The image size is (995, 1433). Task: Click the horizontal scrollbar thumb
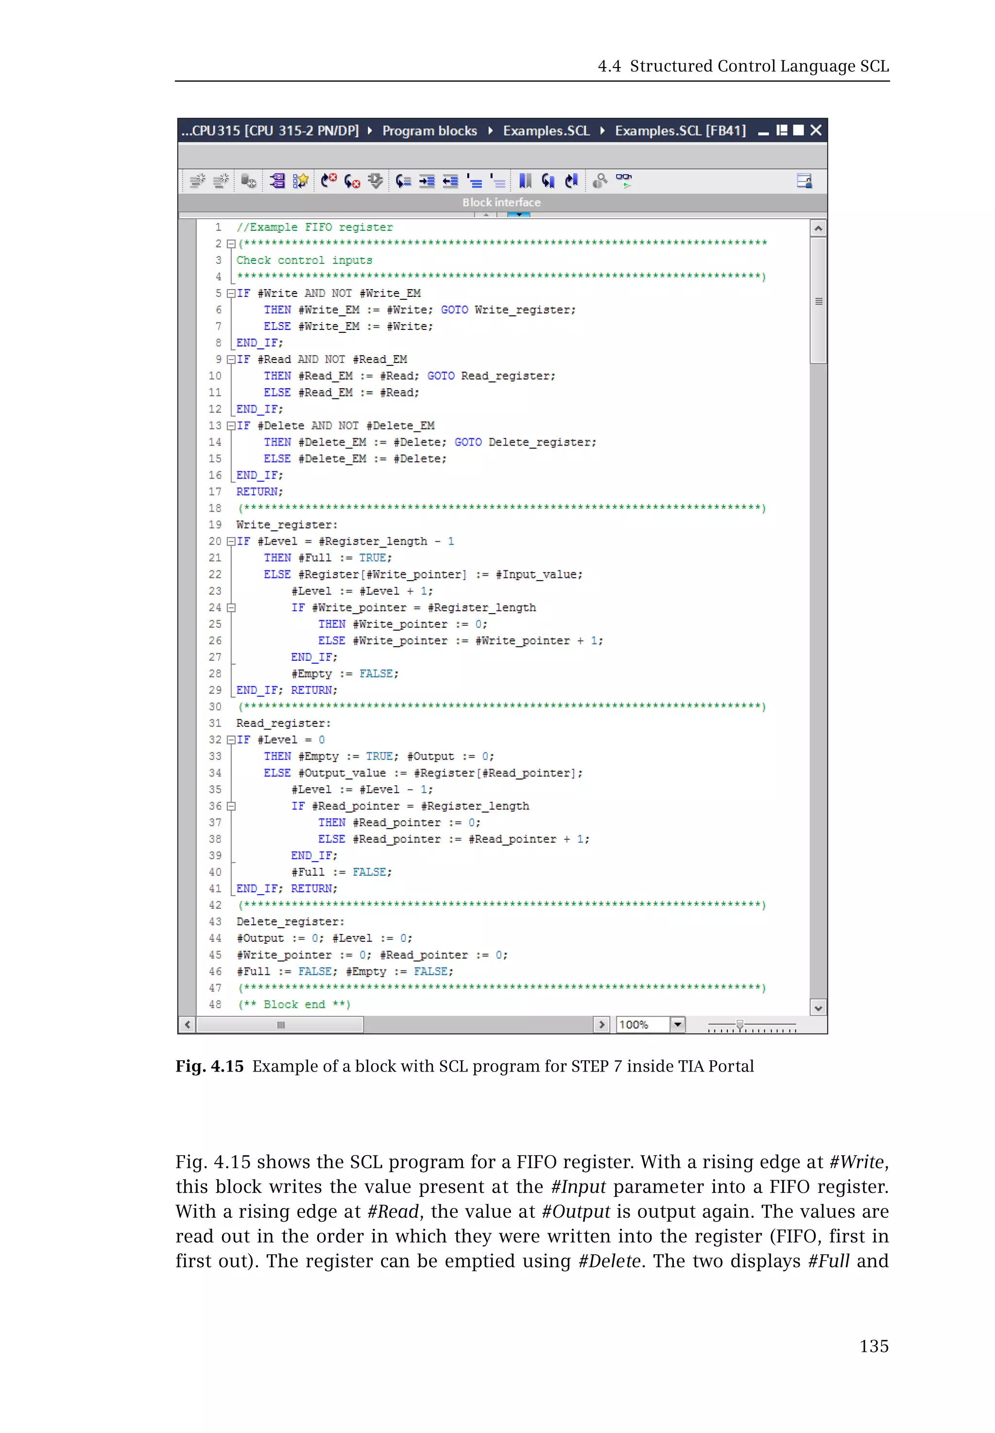point(280,1024)
